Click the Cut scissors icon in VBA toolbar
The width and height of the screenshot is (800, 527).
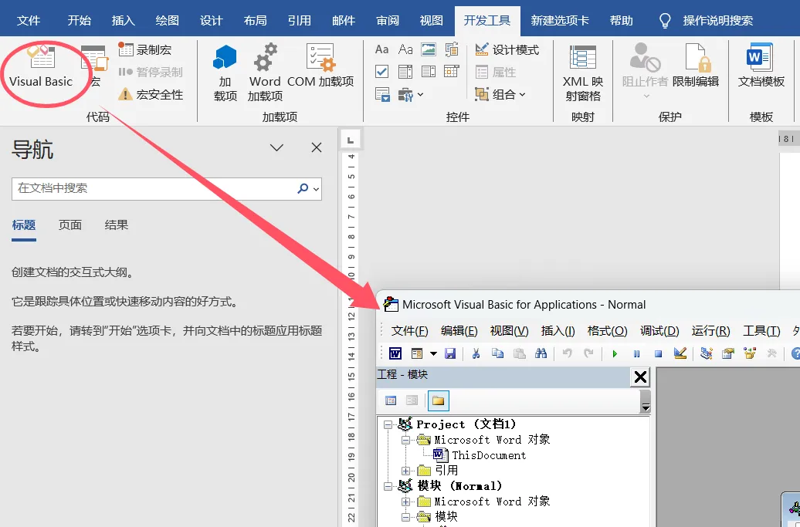click(476, 353)
